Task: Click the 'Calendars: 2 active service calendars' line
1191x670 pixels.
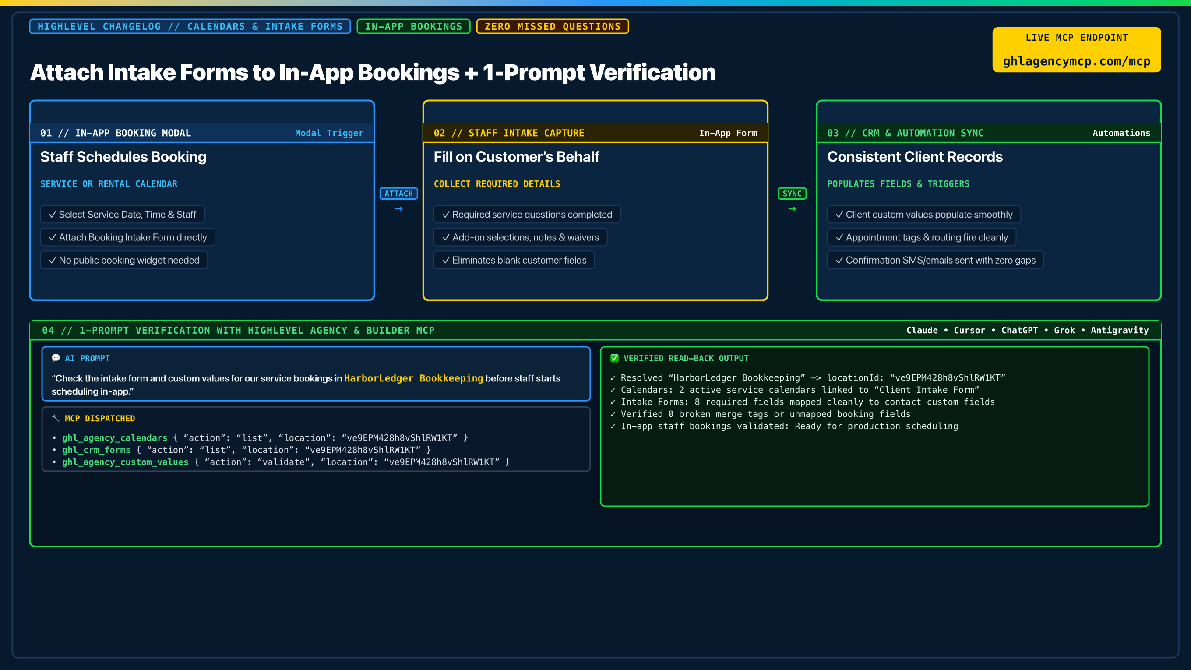Action: point(795,390)
